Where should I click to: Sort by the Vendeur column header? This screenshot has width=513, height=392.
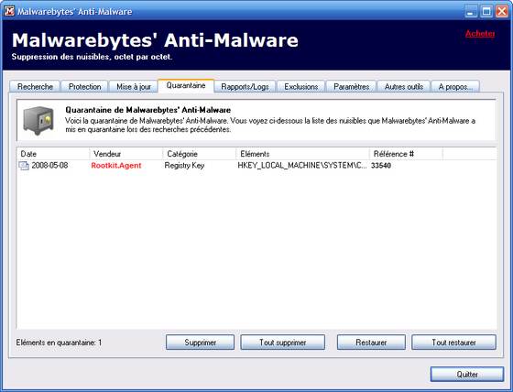coord(126,154)
